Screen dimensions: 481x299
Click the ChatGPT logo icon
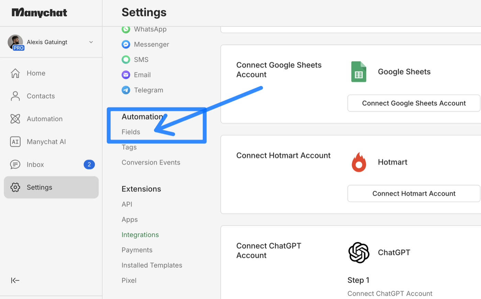click(x=359, y=253)
